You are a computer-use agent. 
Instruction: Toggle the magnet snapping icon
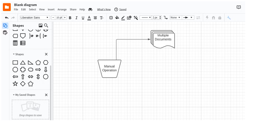coord(213,18)
